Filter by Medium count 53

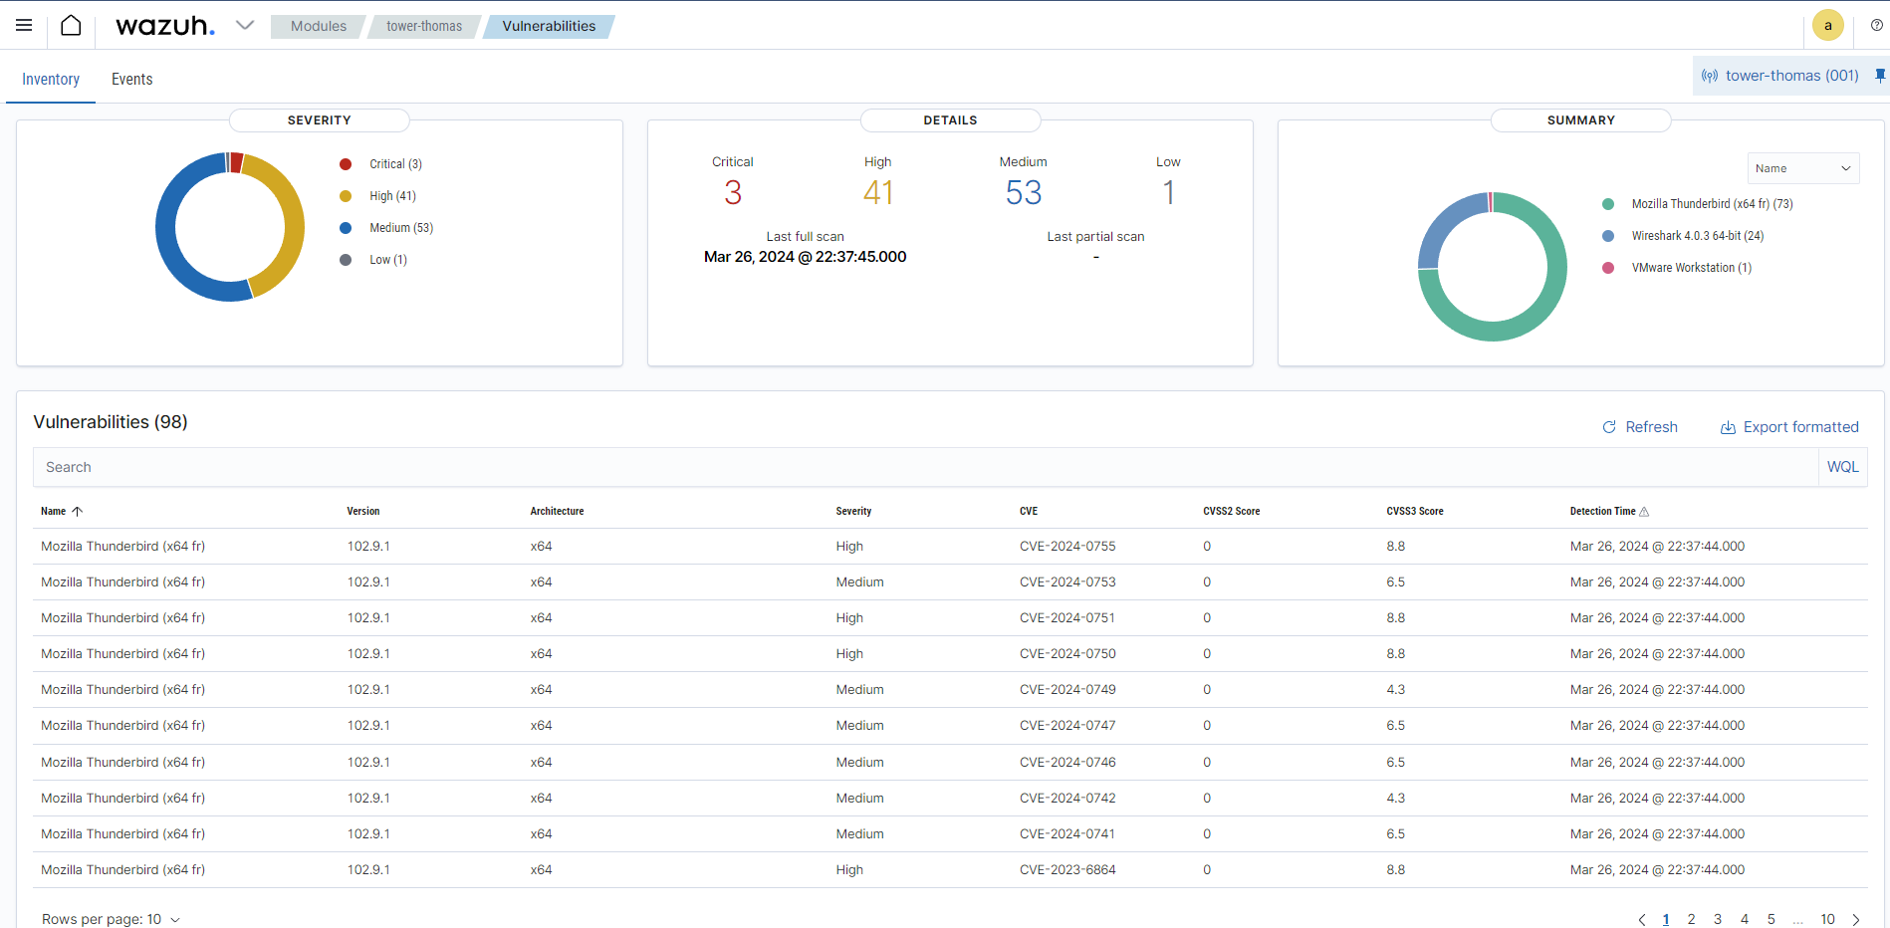pyautogui.click(x=1024, y=192)
